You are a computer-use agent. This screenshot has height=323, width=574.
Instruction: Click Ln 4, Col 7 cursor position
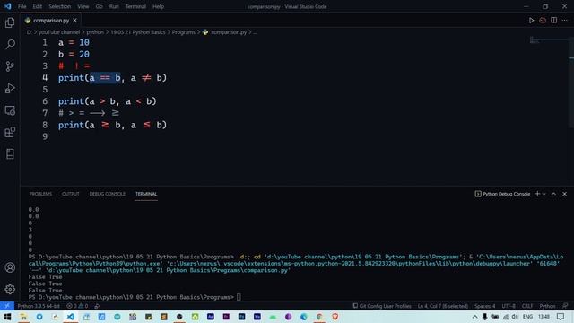coord(442,306)
